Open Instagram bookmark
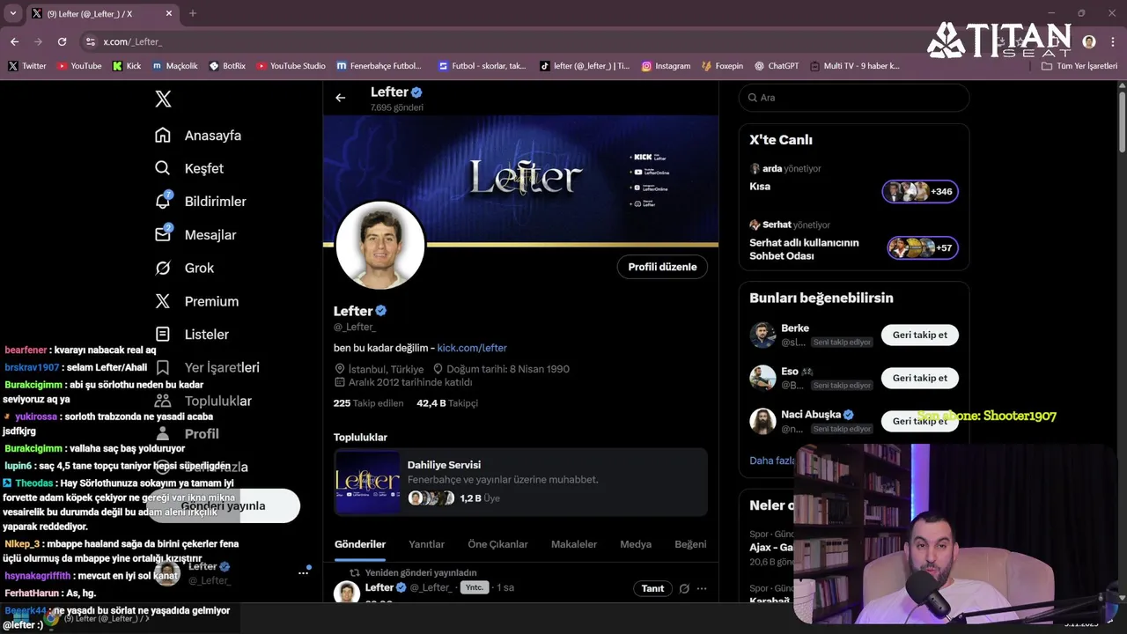 (666, 66)
